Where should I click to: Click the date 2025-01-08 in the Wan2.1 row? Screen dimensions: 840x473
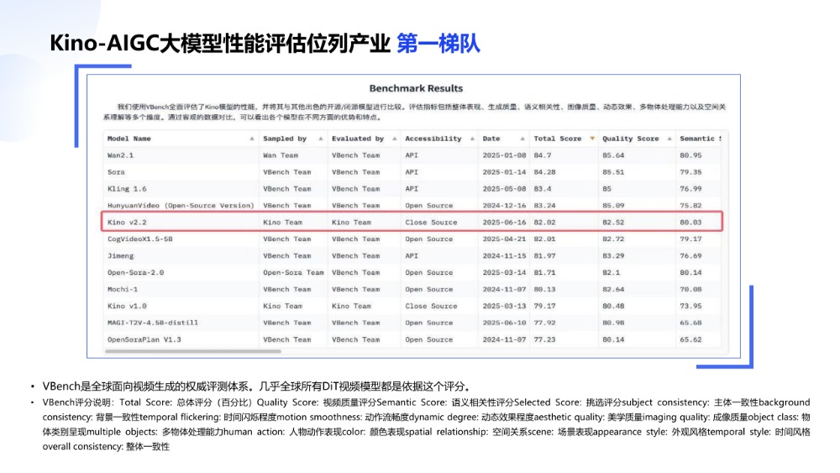tap(504, 155)
